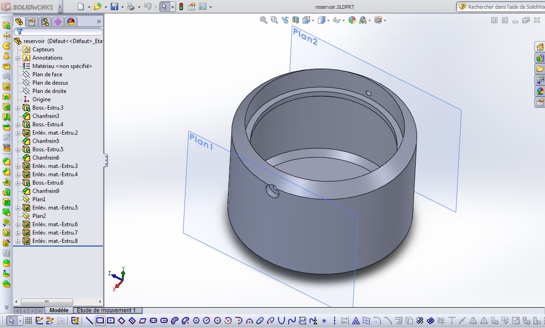Select Capteurs in the feature tree
The height and width of the screenshot is (328, 545).
43,50
